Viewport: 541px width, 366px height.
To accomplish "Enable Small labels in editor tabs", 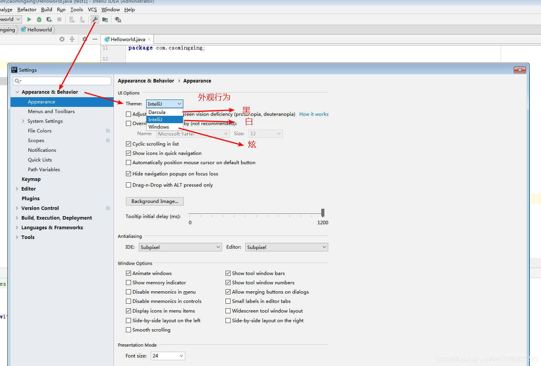I will [x=228, y=301].
